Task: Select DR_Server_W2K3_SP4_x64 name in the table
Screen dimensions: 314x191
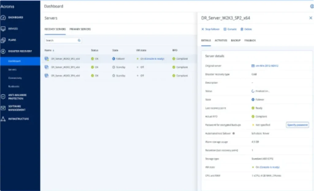Action: (x=66, y=75)
